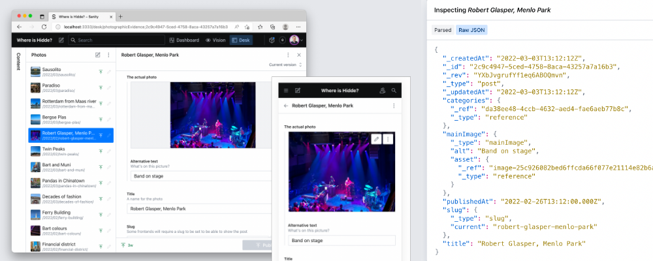This screenshot has height=261, width=653.
Task: Select Rotterdam from Maas river item
Action: click(x=71, y=103)
